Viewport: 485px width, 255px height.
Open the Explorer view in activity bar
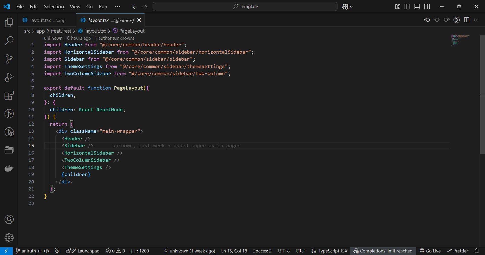9,23
